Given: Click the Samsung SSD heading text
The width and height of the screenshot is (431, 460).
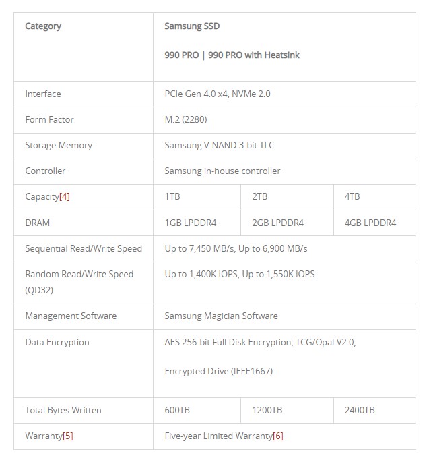Looking at the screenshot, I should [x=192, y=26].
